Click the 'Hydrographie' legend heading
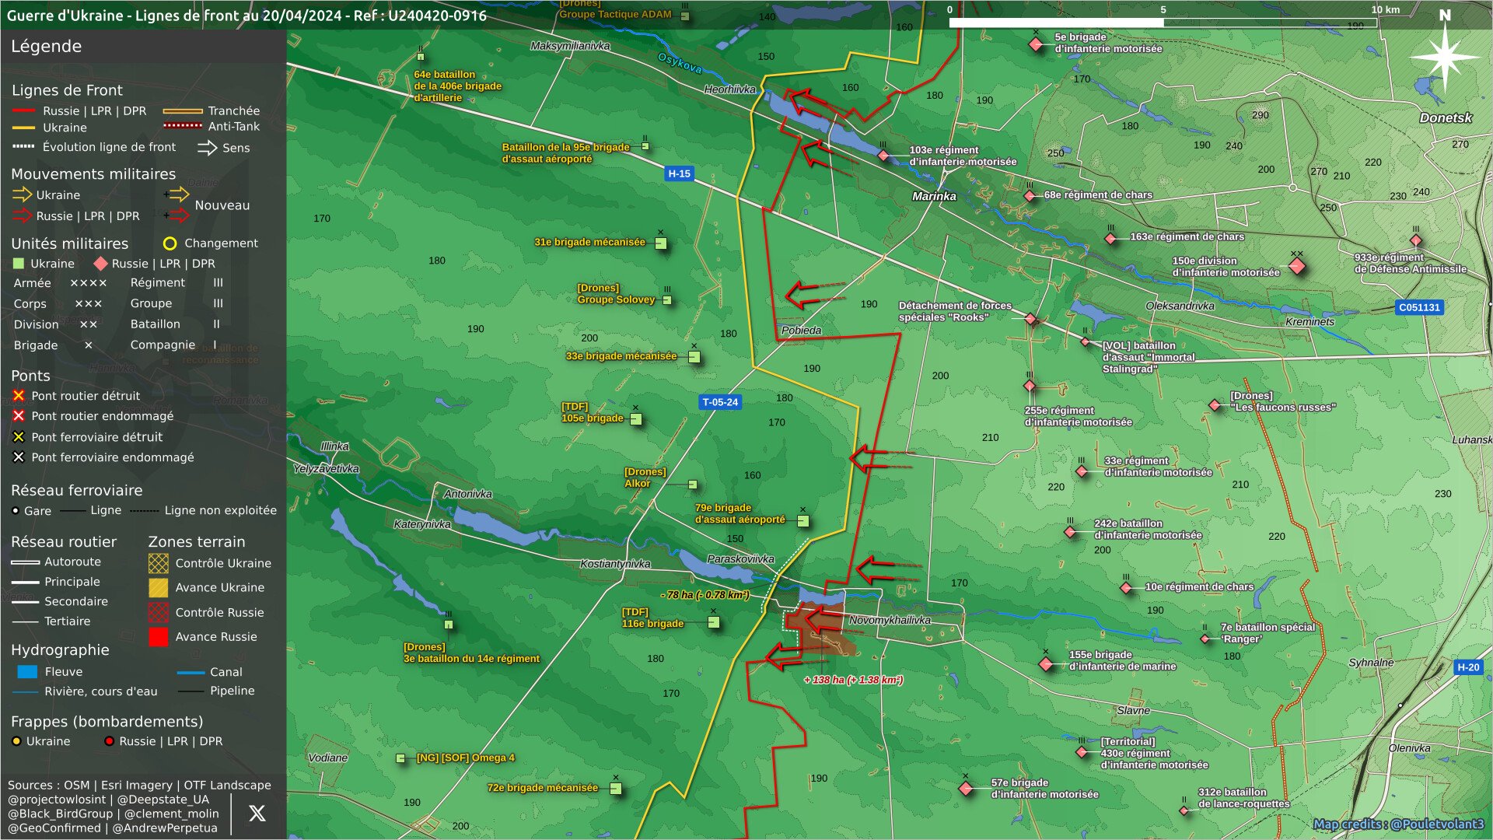 pyautogui.click(x=60, y=650)
